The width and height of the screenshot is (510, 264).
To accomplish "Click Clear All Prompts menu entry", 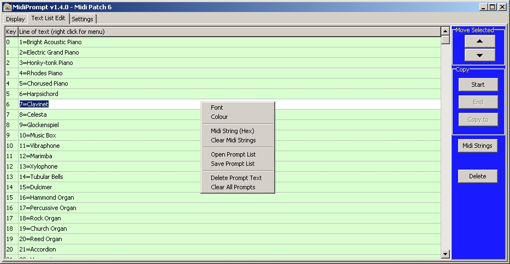I will [x=233, y=187].
